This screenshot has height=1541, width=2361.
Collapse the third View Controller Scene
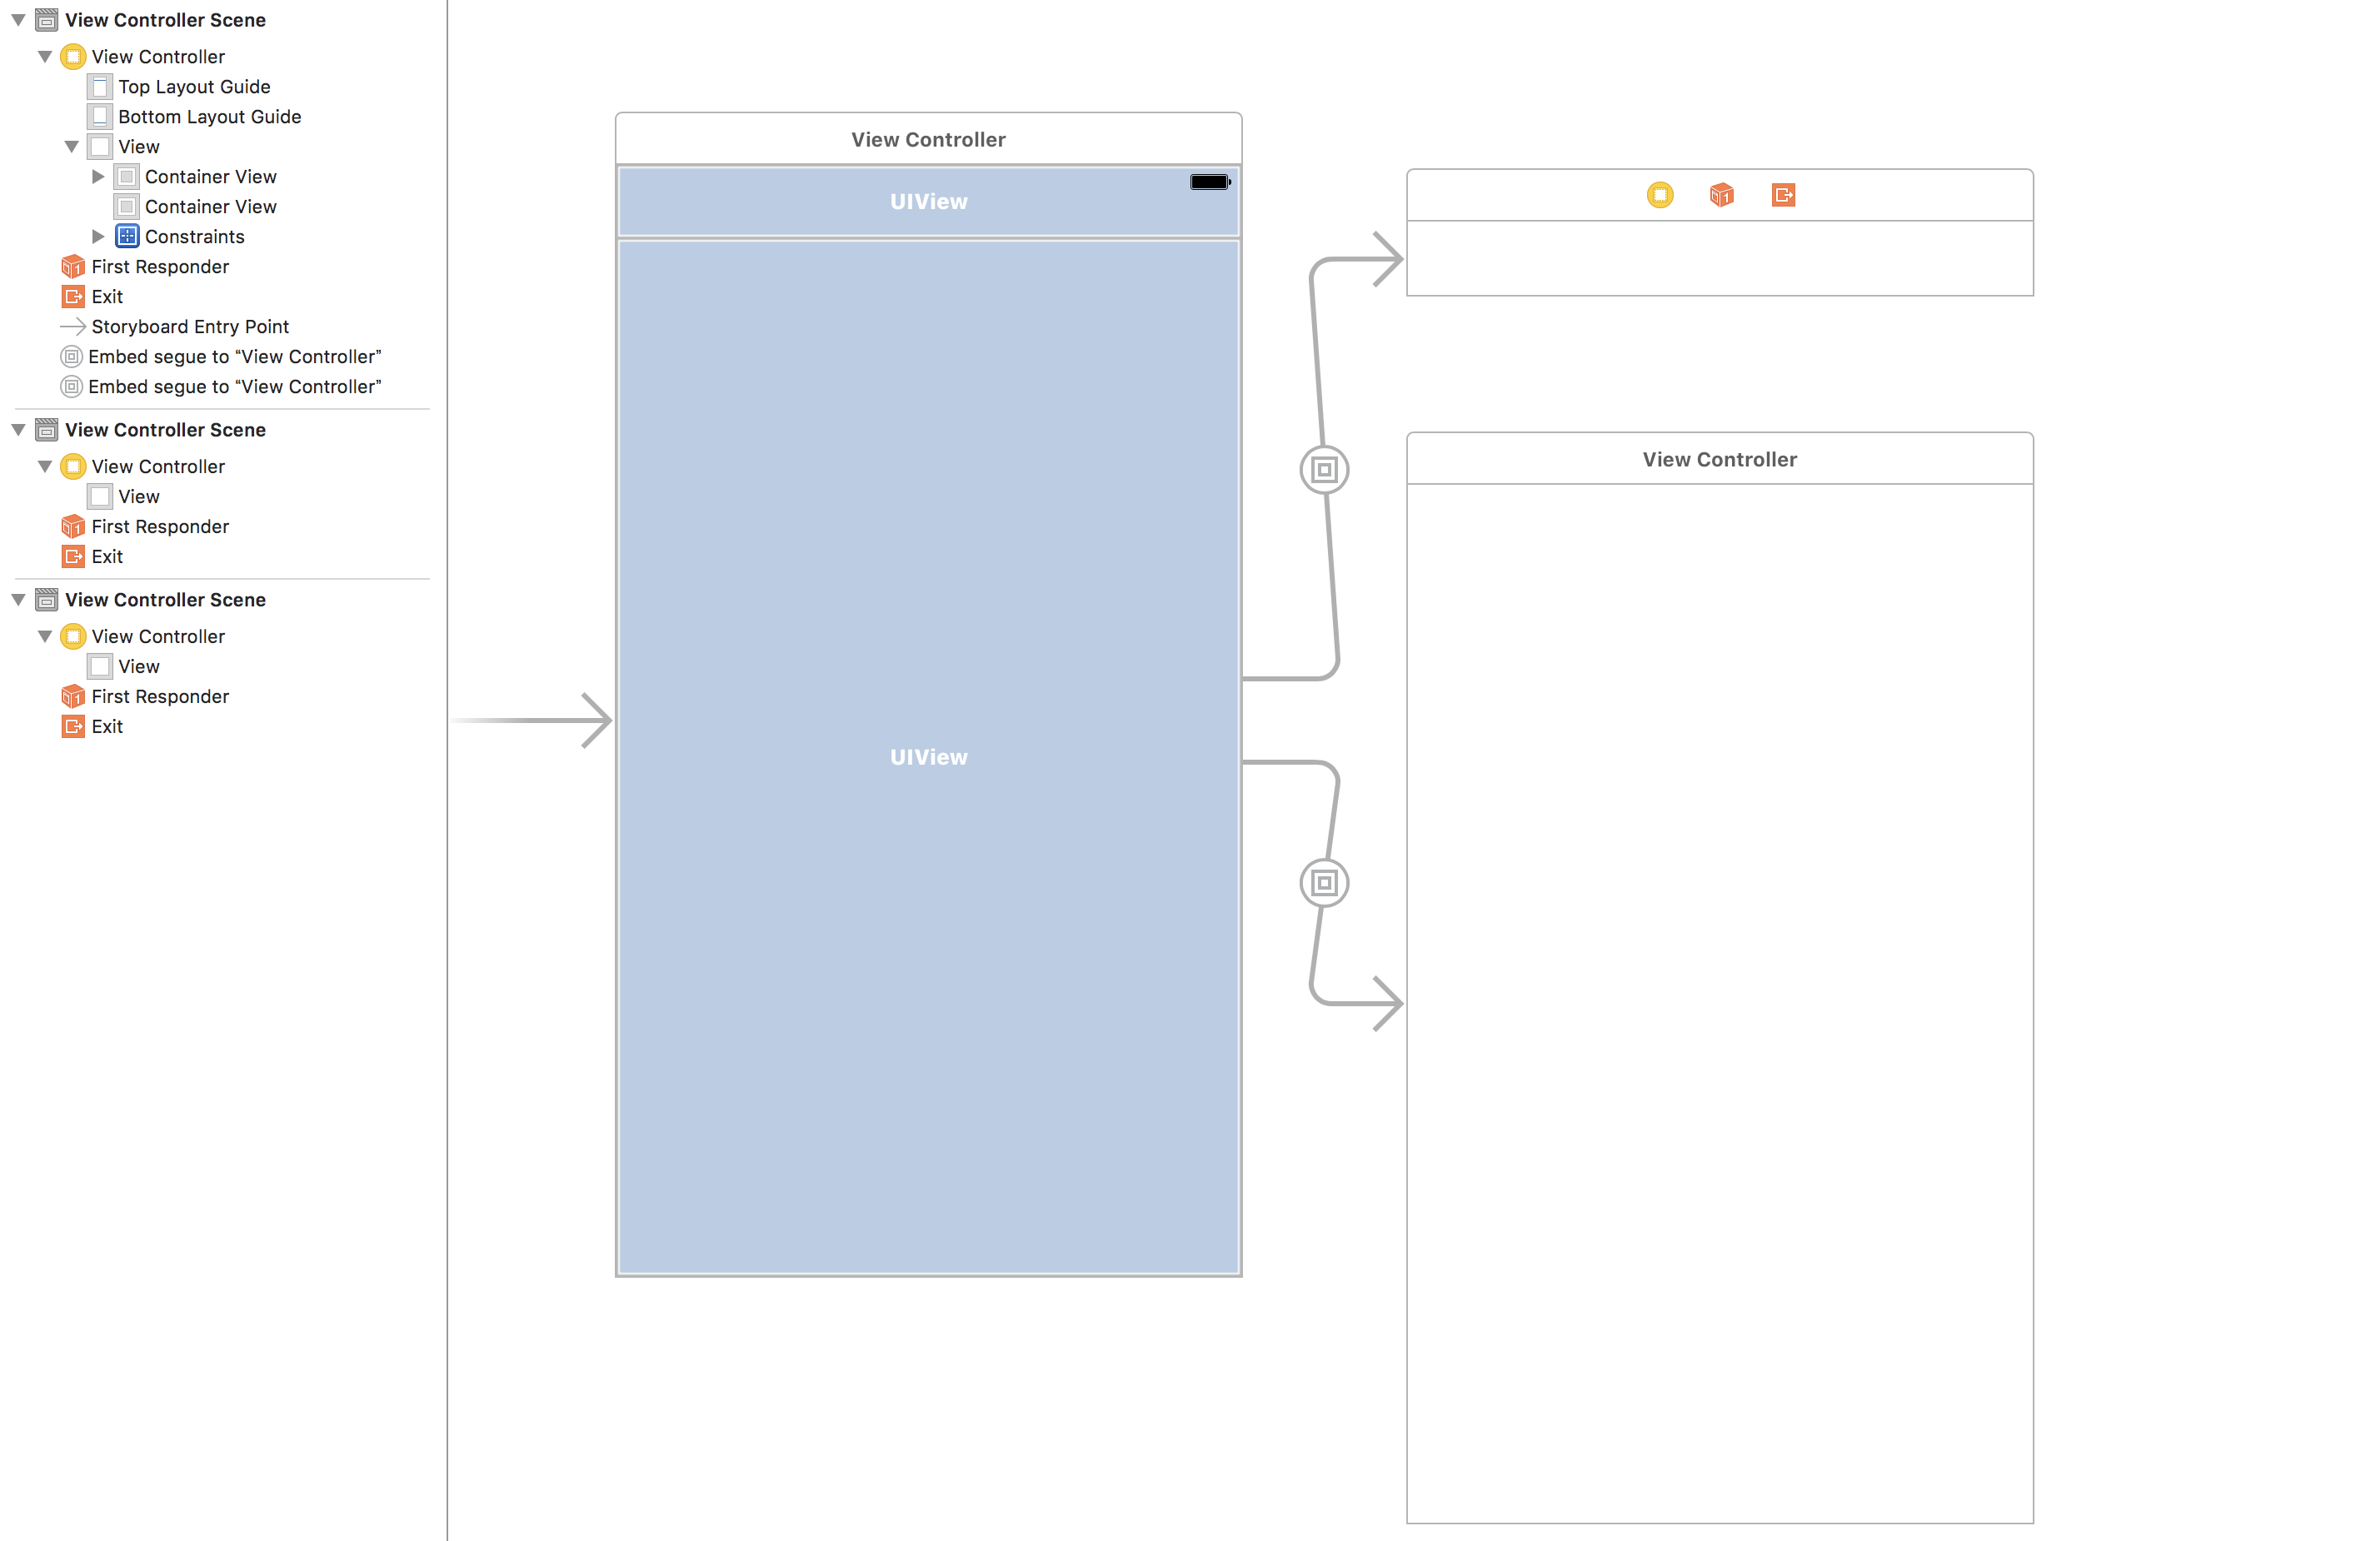19,600
